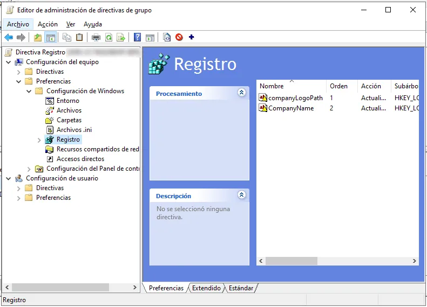Open the Acción menu
427x307 pixels.
click(x=48, y=24)
